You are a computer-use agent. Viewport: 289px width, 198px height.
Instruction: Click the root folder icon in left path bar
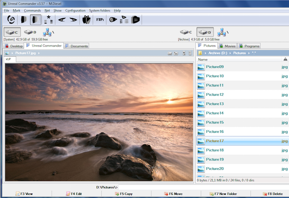[170, 53]
